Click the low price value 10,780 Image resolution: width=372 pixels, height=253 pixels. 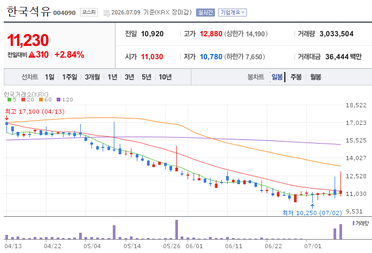(211, 57)
